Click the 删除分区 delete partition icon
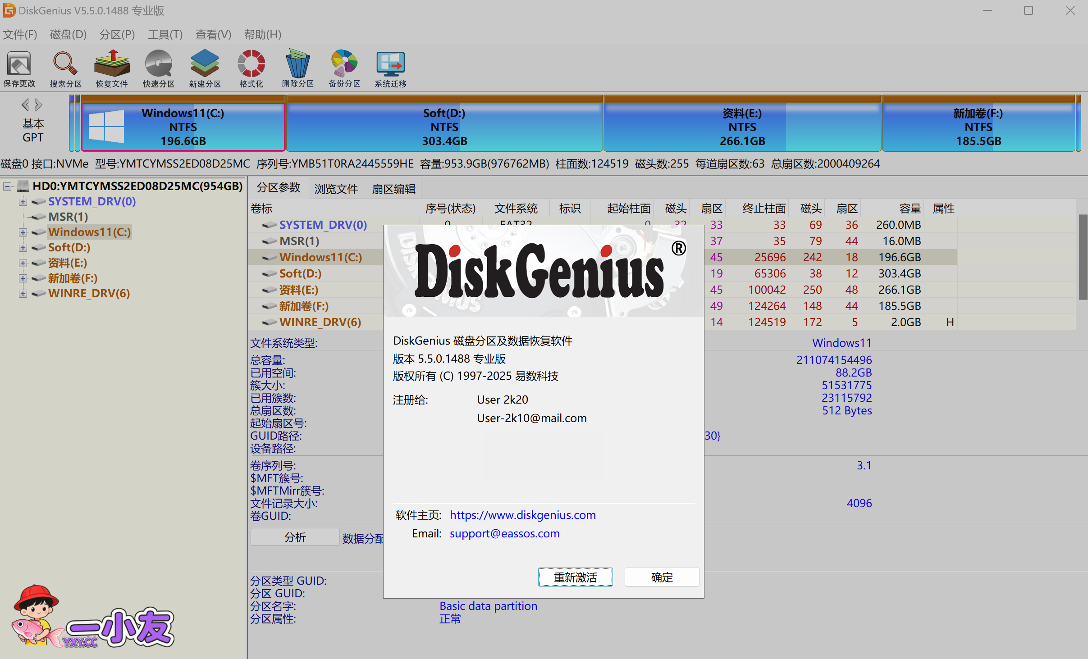Image resolution: width=1088 pixels, height=659 pixels. (x=297, y=68)
